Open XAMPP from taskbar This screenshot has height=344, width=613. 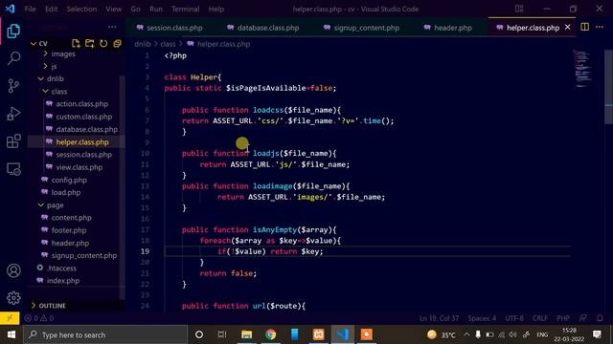(318, 334)
